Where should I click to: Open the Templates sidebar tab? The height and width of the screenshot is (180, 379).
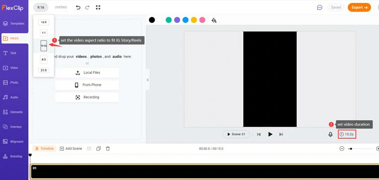[14, 23]
